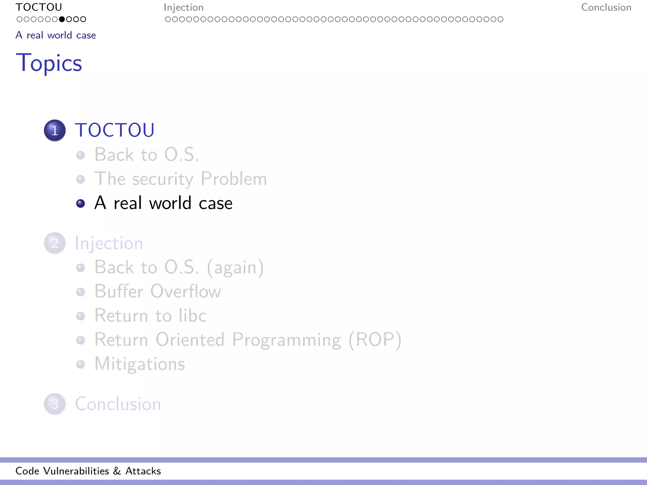
Task: Select the last TOCTOU navigation dot
Action: click(83, 19)
